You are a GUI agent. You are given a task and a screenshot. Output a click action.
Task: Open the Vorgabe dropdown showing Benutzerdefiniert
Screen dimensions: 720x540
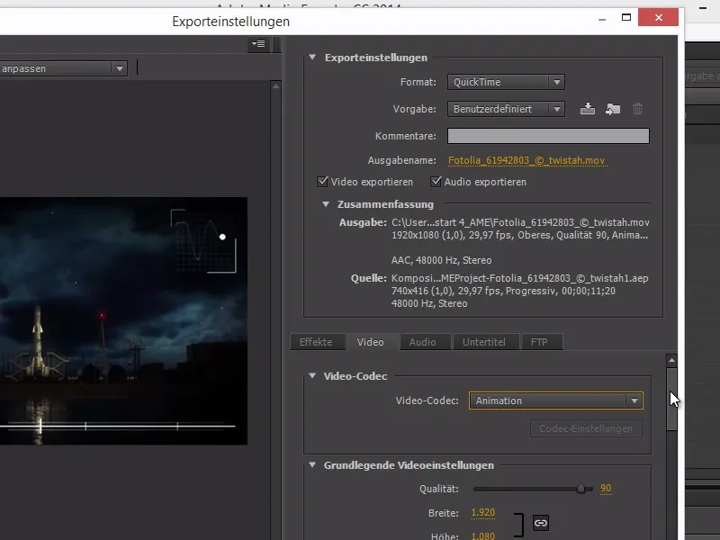point(506,109)
